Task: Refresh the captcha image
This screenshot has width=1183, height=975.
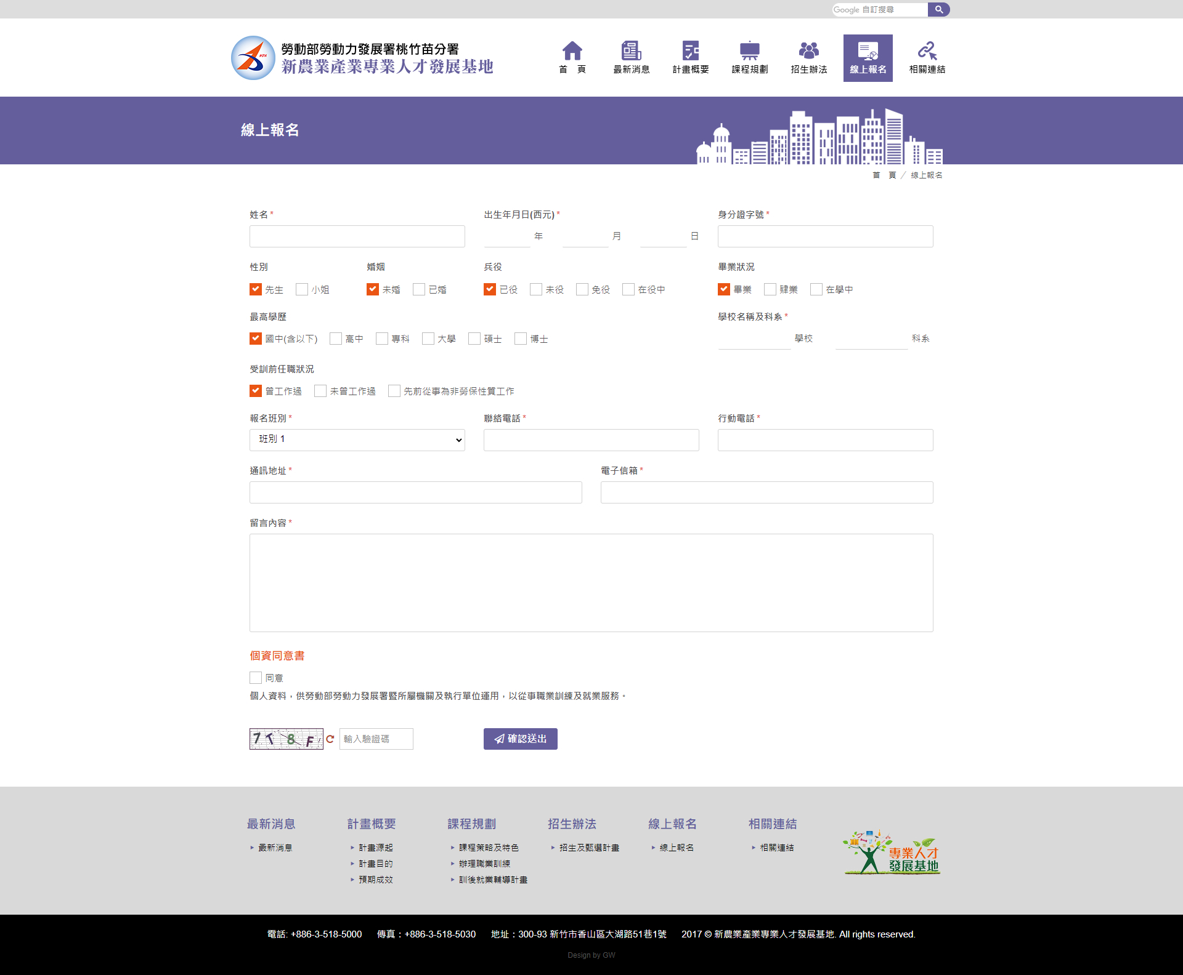Action: (330, 739)
